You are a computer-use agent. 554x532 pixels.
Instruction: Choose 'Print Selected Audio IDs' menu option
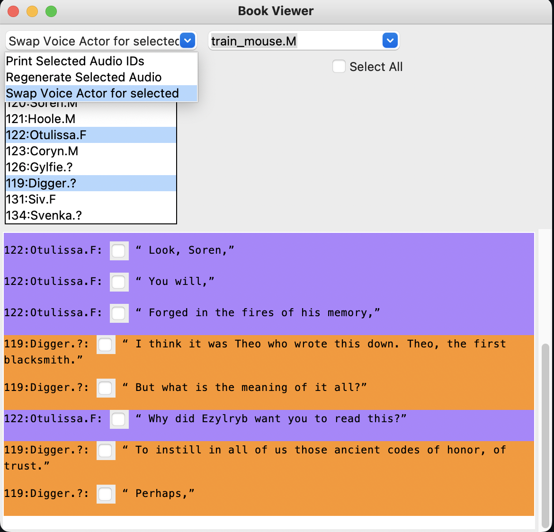pos(75,61)
